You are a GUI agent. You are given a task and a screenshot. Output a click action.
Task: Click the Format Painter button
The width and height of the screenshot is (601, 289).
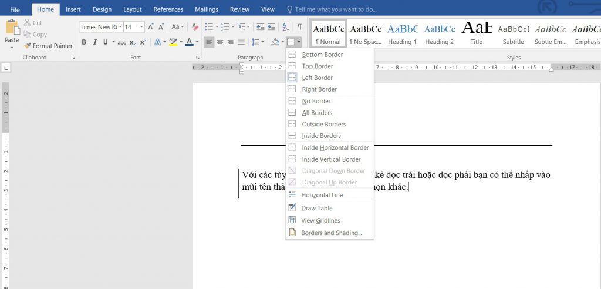tap(48, 46)
